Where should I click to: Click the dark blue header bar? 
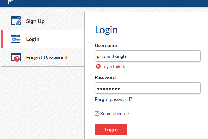[104, 3]
